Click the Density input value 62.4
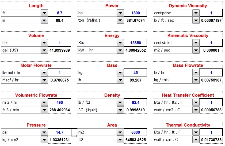Screen dimensions: 225x146 (135, 103)
